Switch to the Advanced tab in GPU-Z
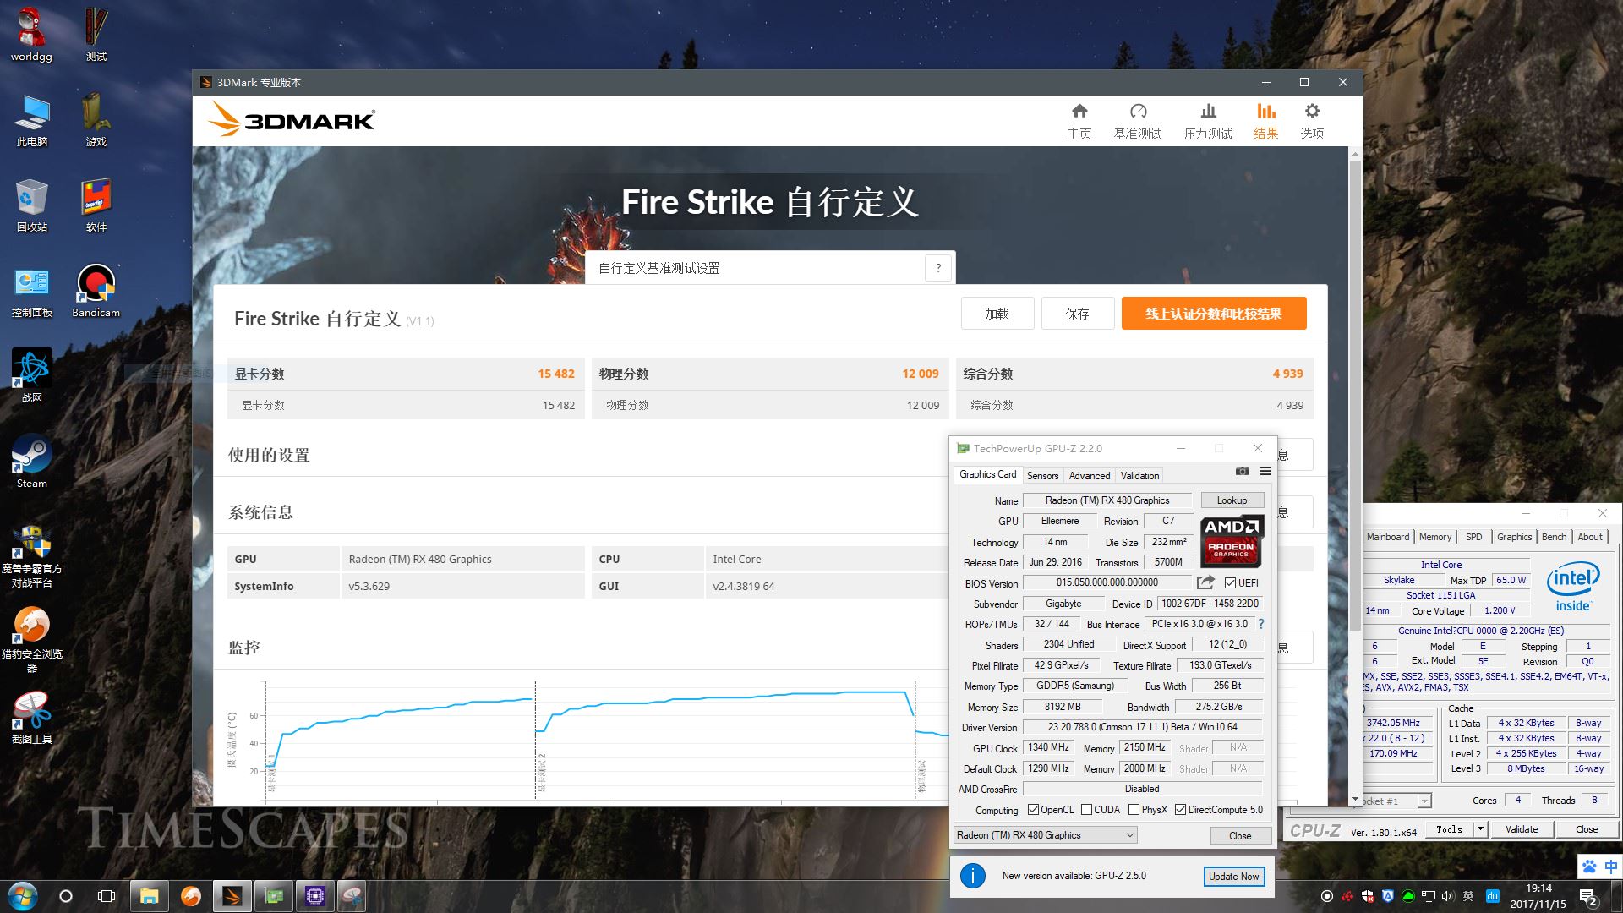Image resolution: width=1623 pixels, height=913 pixels. pyautogui.click(x=1089, y=476)
